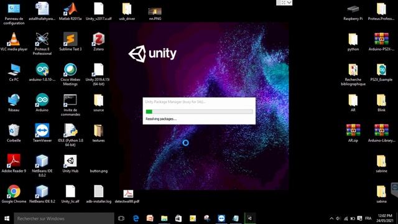
Task: Open the Matlab R2015a shortcut
Action: (70, 11)
